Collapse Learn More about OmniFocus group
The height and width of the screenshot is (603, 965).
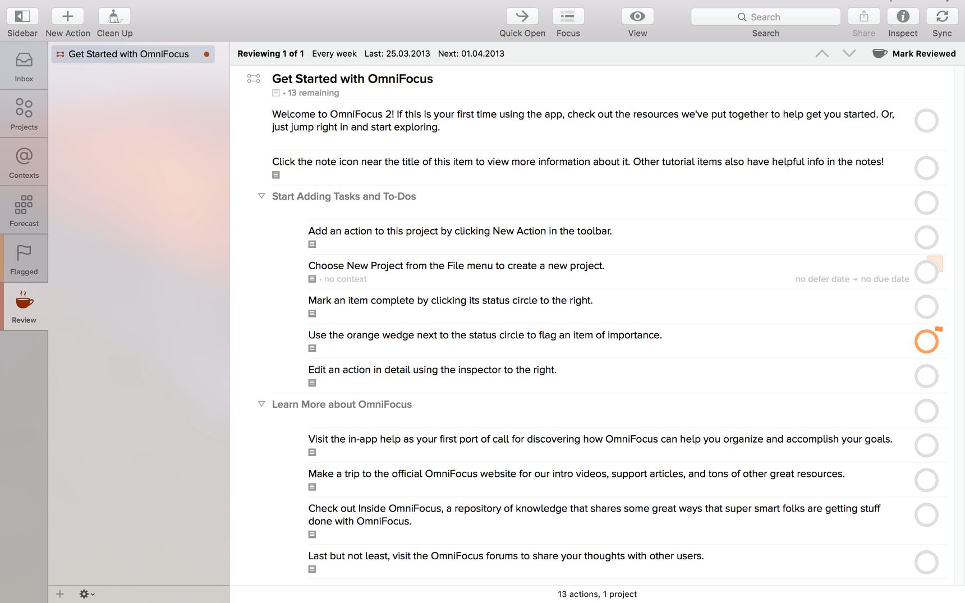point(261,404)
